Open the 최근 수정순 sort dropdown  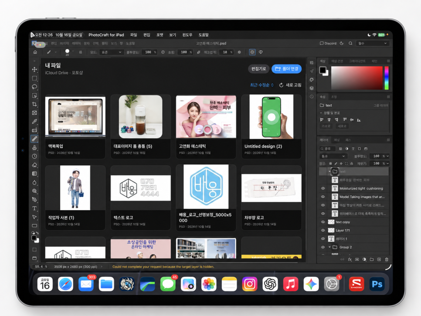262,85
